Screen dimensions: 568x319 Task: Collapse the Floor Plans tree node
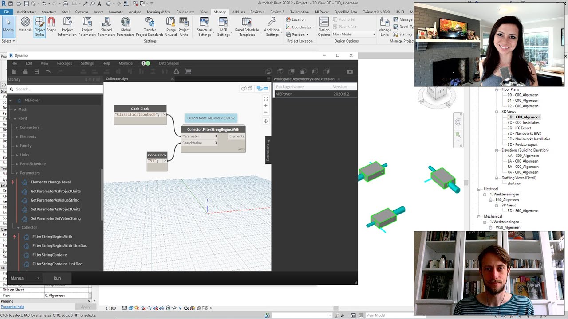(497, 89)
